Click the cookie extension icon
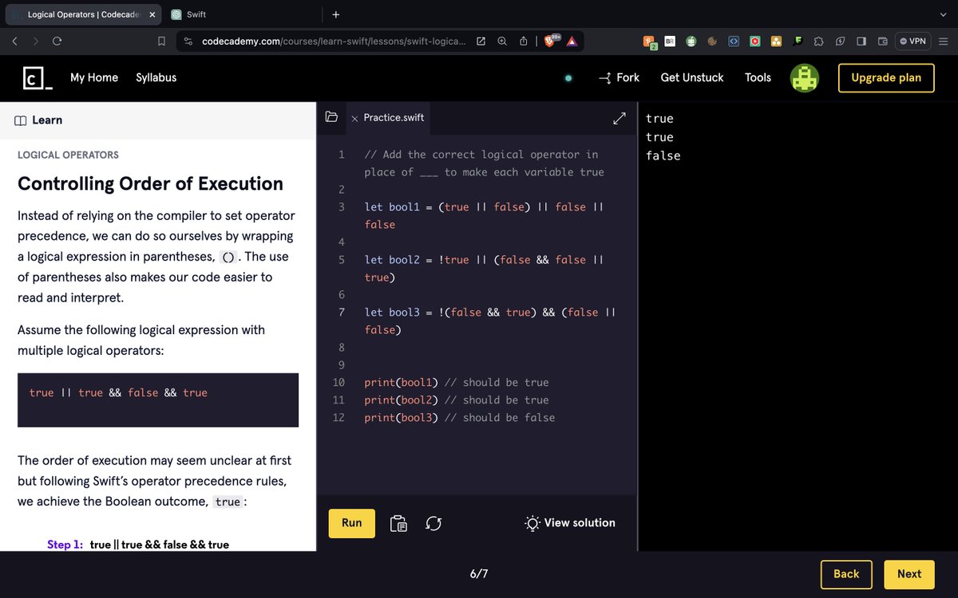This screenshot has width=958, height=598. click(x=712, y=41)
